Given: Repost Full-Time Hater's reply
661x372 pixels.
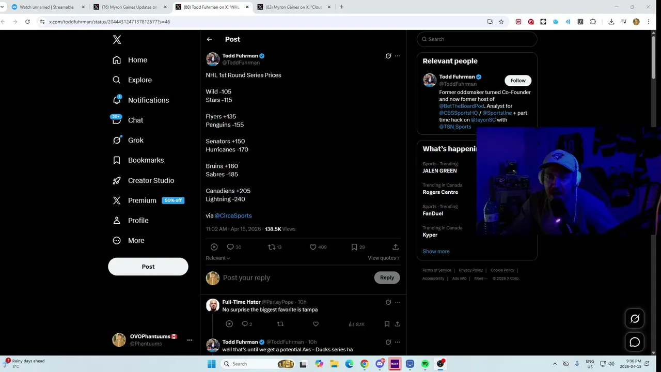Looking at the screenshot, I should coord(280,324).
